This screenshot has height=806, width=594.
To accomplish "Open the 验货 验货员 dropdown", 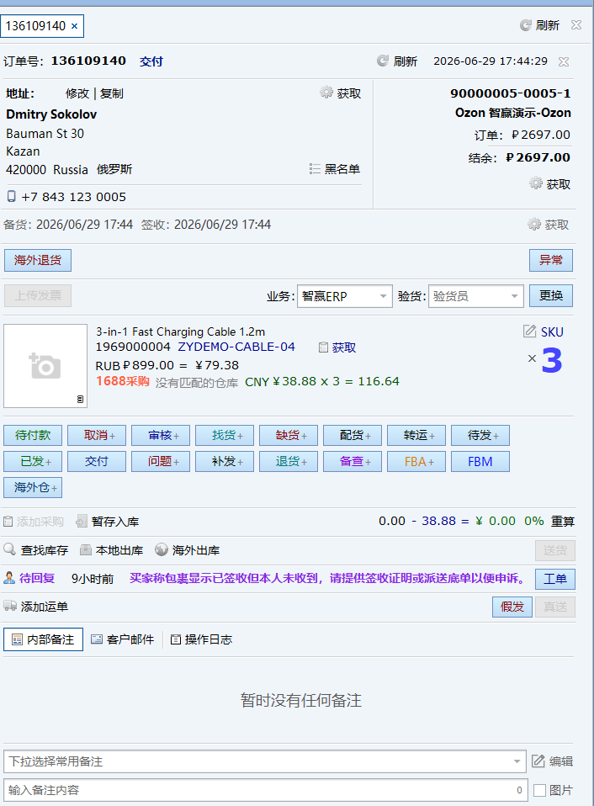I will click(476, 296).
